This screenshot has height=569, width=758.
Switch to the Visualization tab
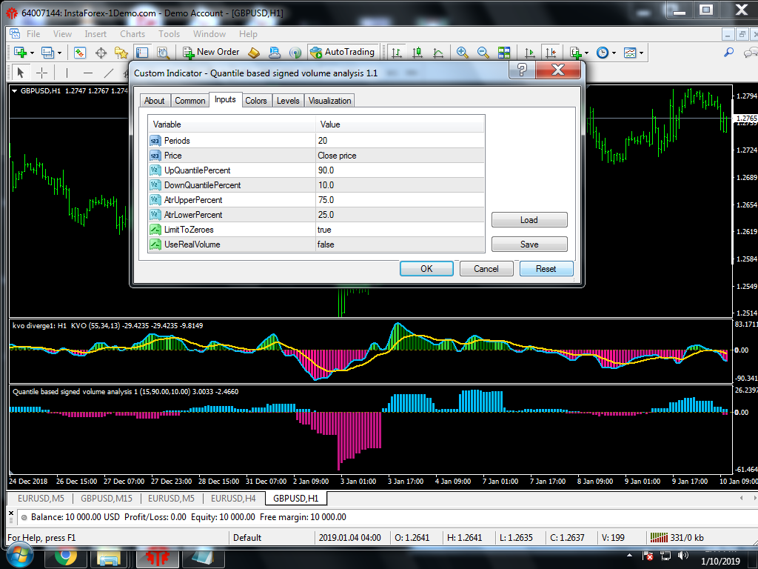pyautogui.click(x=329, y=101)
